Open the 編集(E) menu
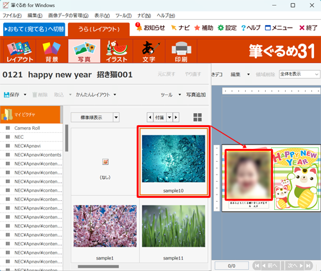The width and height of the screenshot is (321, 271). click(x=35, y=15)
